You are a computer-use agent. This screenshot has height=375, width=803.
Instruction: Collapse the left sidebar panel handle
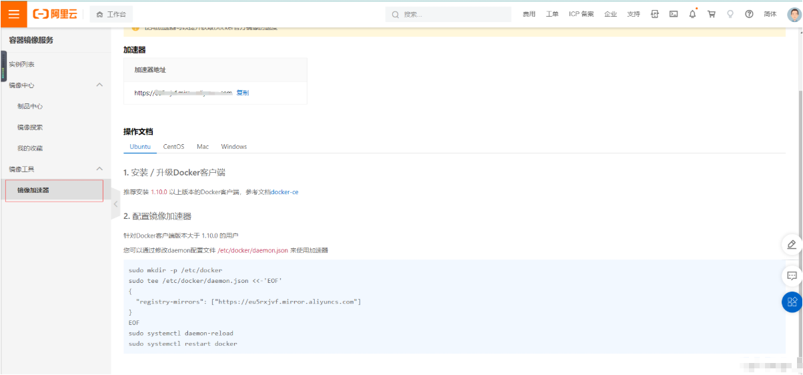click(115, 204)
